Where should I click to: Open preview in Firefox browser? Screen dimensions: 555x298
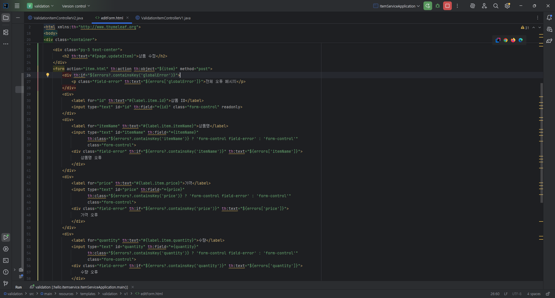(513, 40)
